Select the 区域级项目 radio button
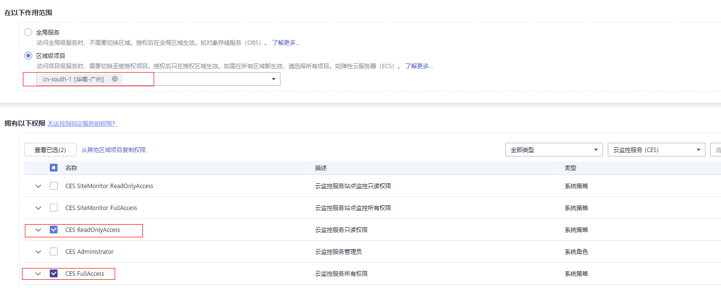The height and width of the screenshot is (288, 721). click(28, 56)
